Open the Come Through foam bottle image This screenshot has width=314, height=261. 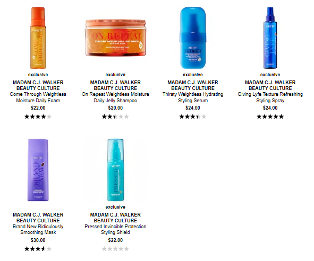point(38,38)
